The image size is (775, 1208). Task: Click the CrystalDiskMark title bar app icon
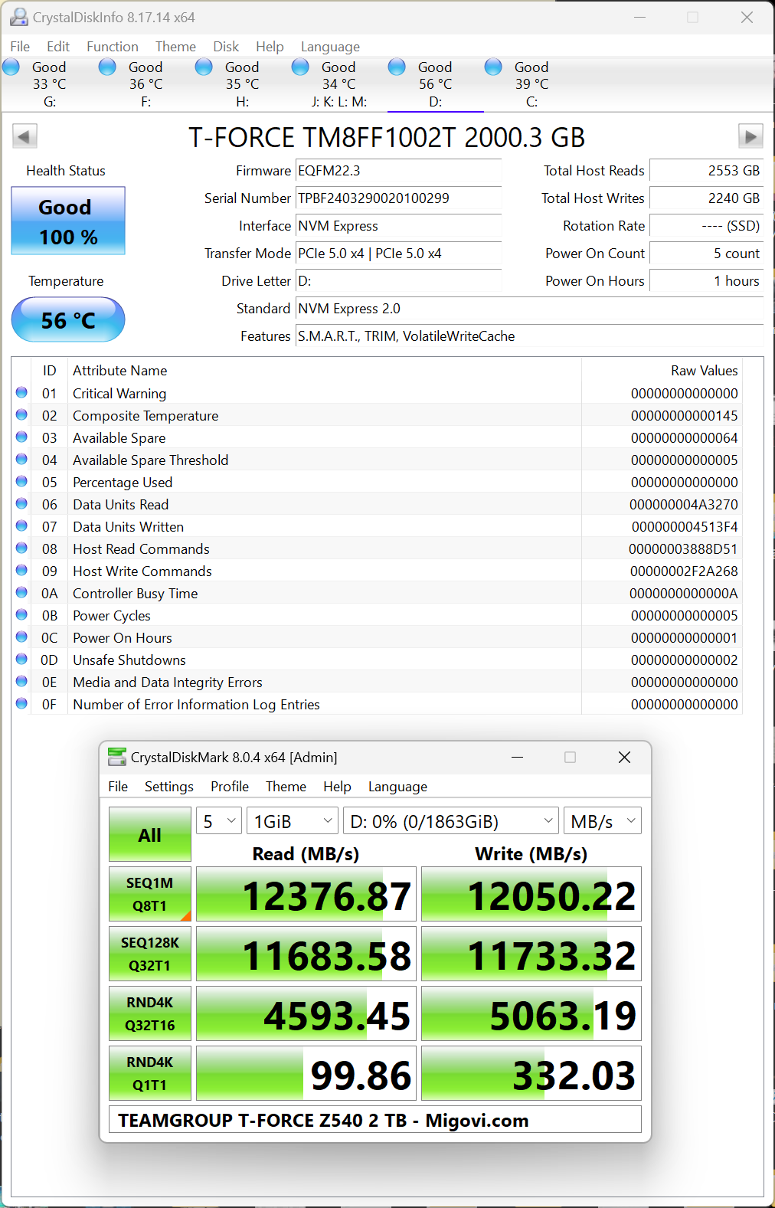117,757
